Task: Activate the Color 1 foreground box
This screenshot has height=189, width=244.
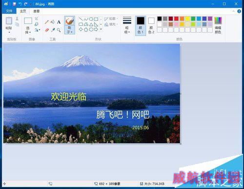Action: pyautogui.click(x=141, y=25)
